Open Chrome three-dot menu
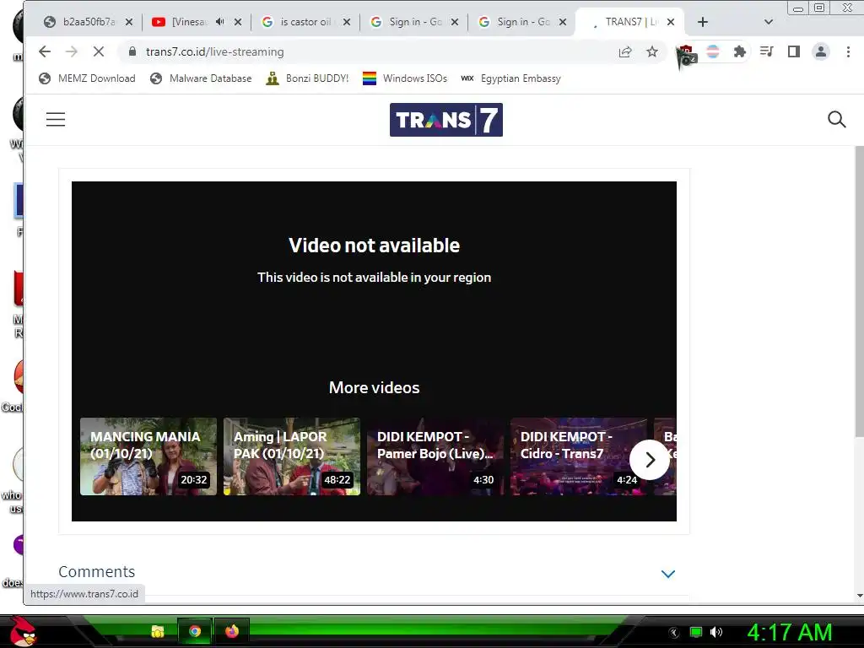Image resolution: width=864 pixels, height=648 pixels. tap(848, 51)
